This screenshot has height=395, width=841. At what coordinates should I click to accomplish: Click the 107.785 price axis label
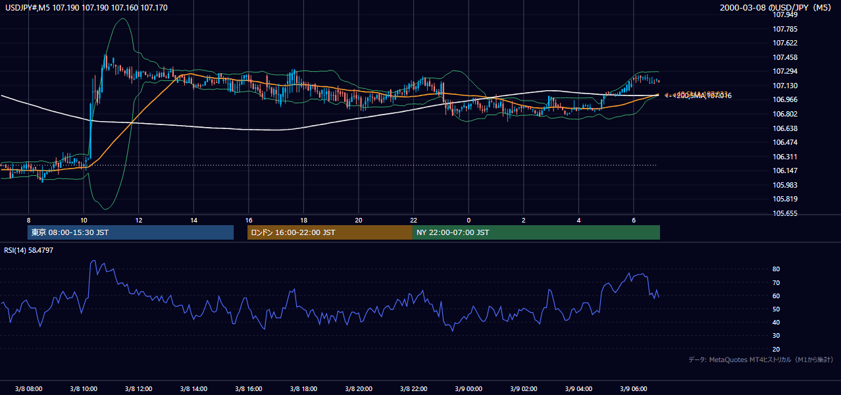coord(786,29)
